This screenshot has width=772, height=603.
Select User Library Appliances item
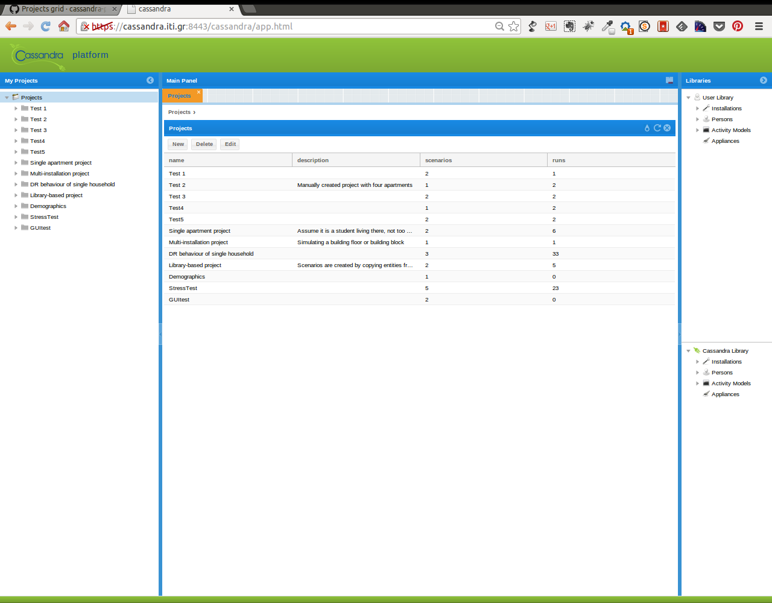(725, 141)
